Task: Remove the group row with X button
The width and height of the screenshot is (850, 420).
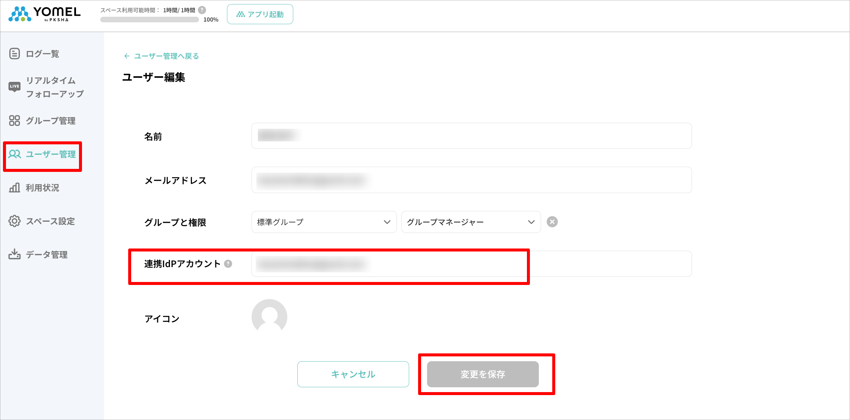Action: pos(552,222)
